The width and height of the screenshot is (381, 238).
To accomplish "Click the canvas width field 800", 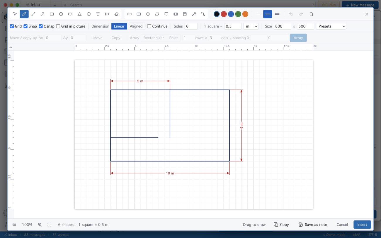I will 282,26.
